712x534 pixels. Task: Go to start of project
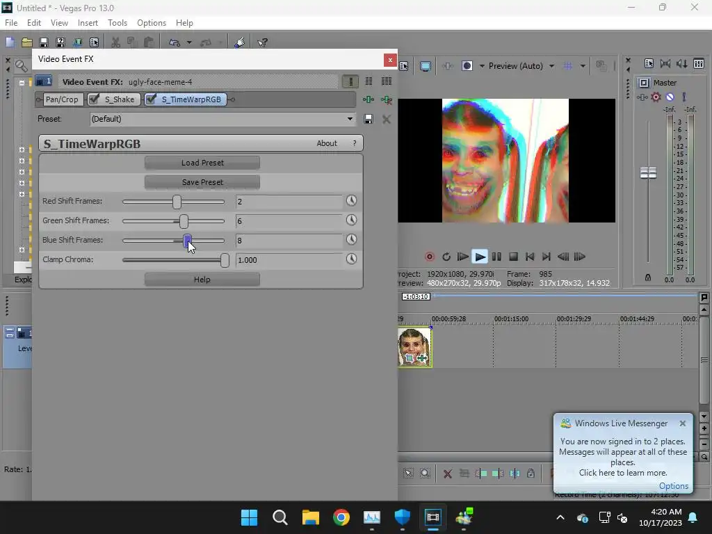coord(529,257)
